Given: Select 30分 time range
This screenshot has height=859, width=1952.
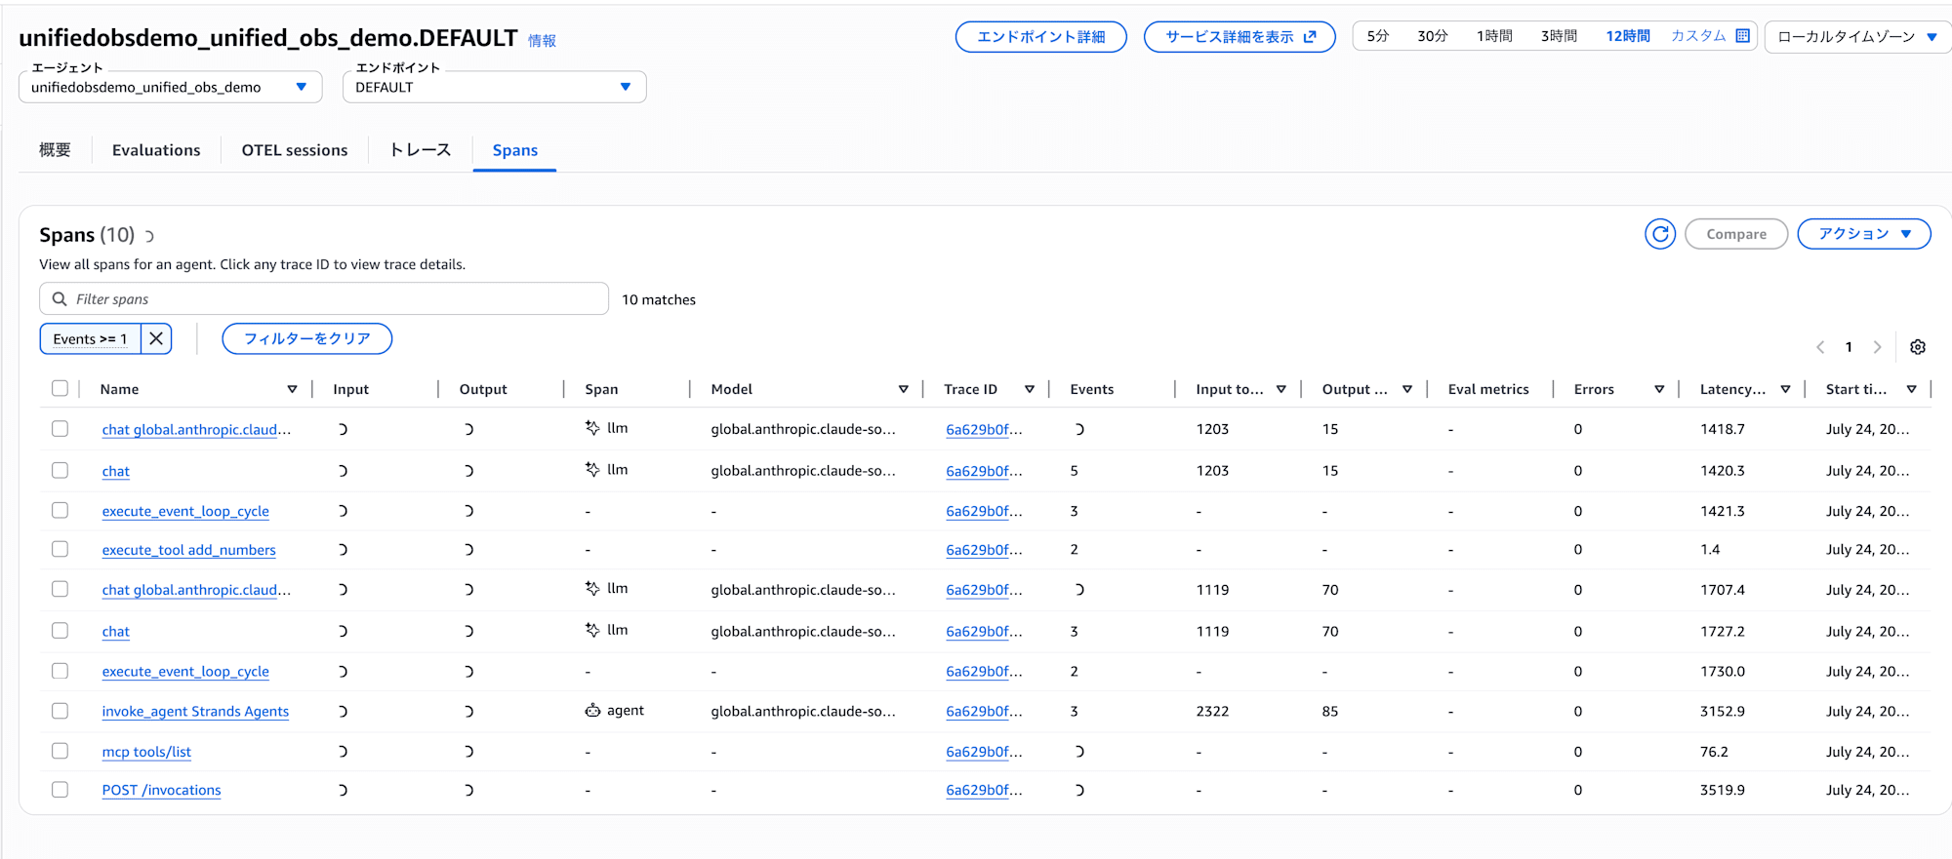Looking at the screenshot, I should [x=1433, y=36].
